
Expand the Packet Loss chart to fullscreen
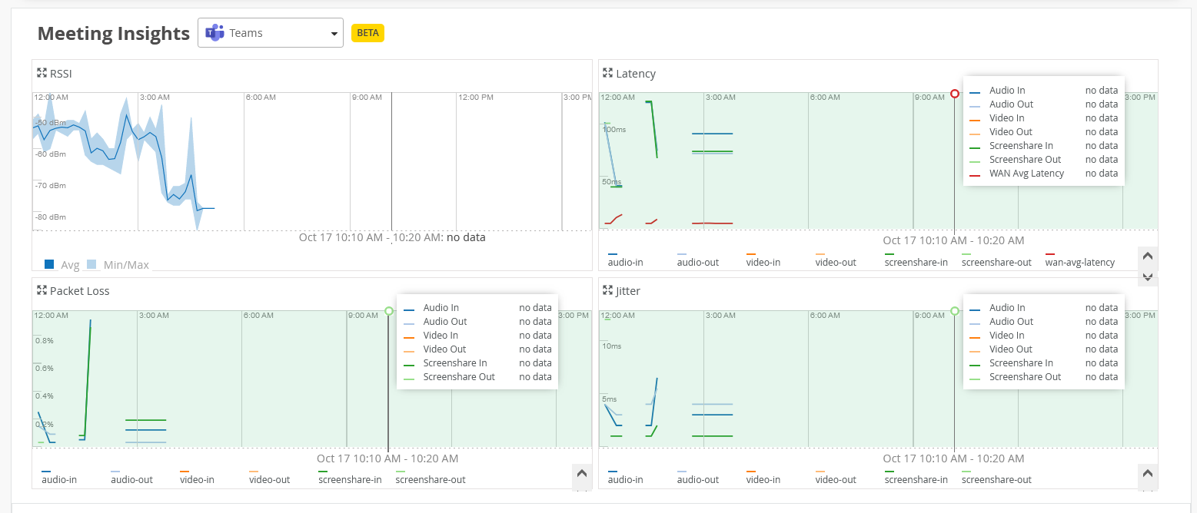(42, 290)
